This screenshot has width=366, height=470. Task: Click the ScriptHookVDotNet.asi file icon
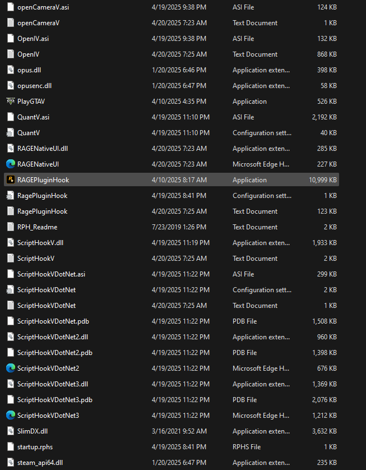click(x=11, y=274)
